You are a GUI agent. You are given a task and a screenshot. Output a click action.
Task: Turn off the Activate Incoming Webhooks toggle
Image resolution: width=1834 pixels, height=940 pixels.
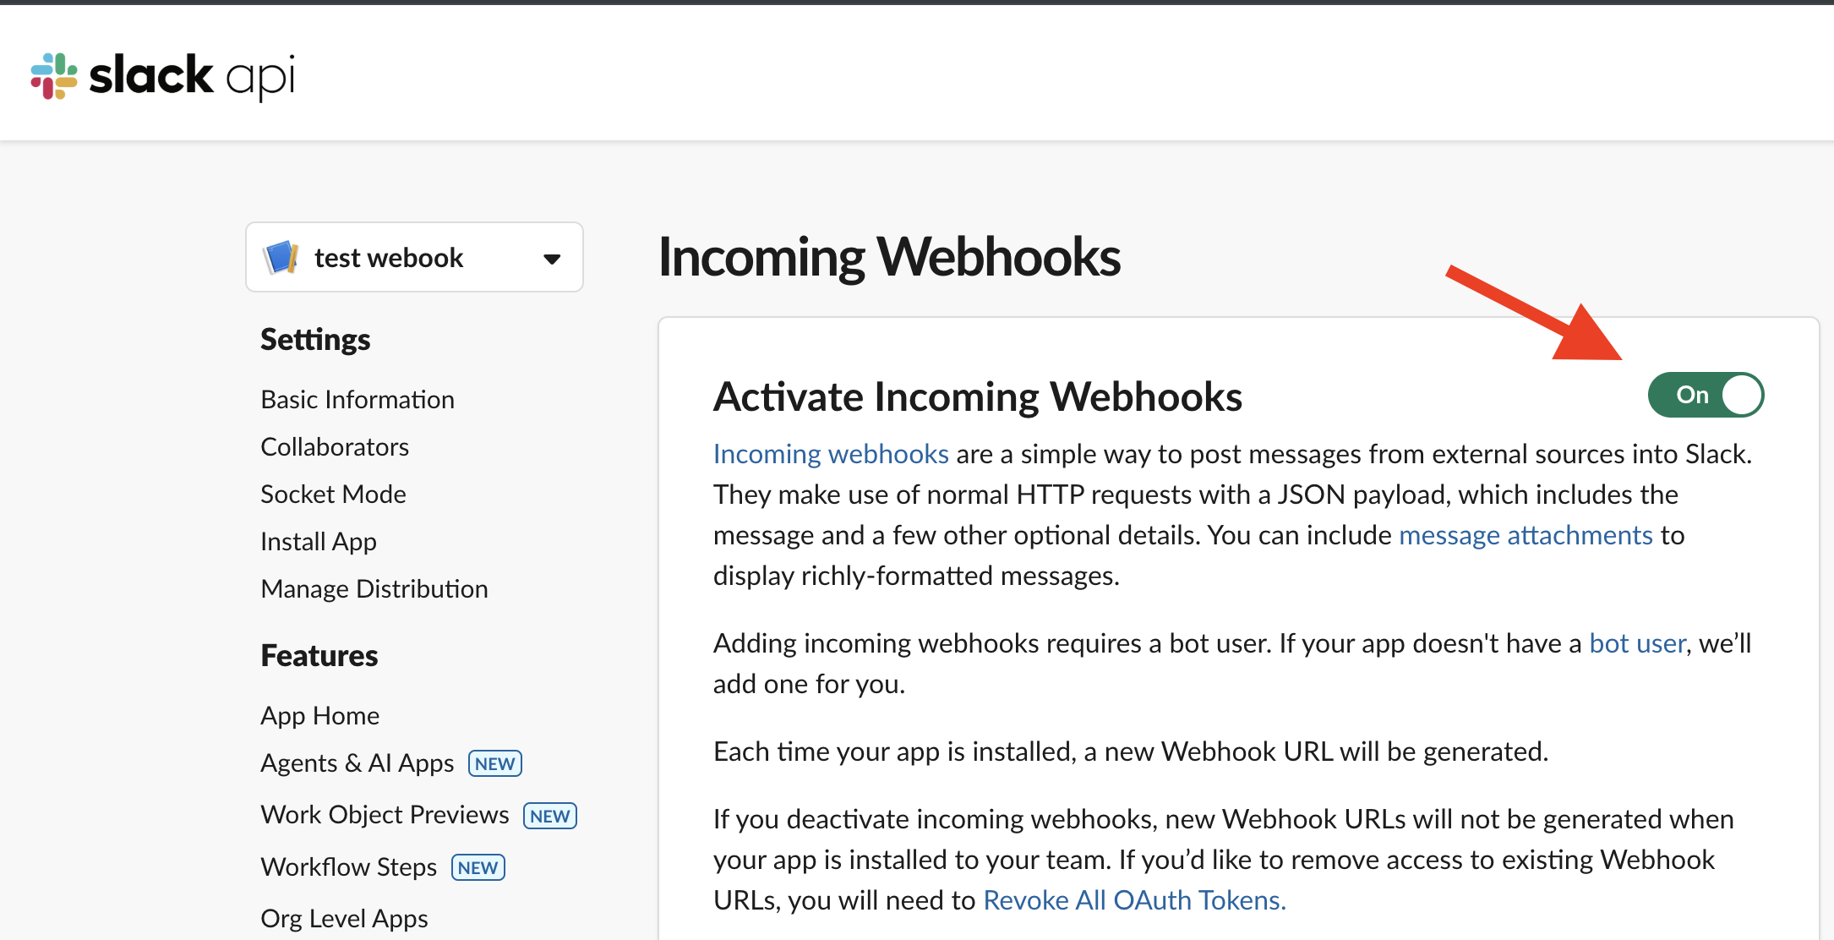(1706, 395)
